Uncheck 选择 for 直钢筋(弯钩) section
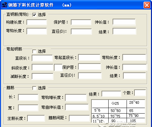152x127 pixels. pos(34,15)
